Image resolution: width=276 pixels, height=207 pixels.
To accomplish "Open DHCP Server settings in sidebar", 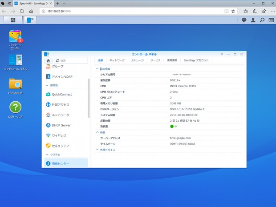I will [x=61, y=125].
